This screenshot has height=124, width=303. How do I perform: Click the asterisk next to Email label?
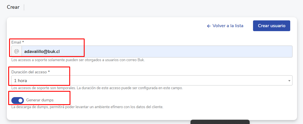click(23, 42)
